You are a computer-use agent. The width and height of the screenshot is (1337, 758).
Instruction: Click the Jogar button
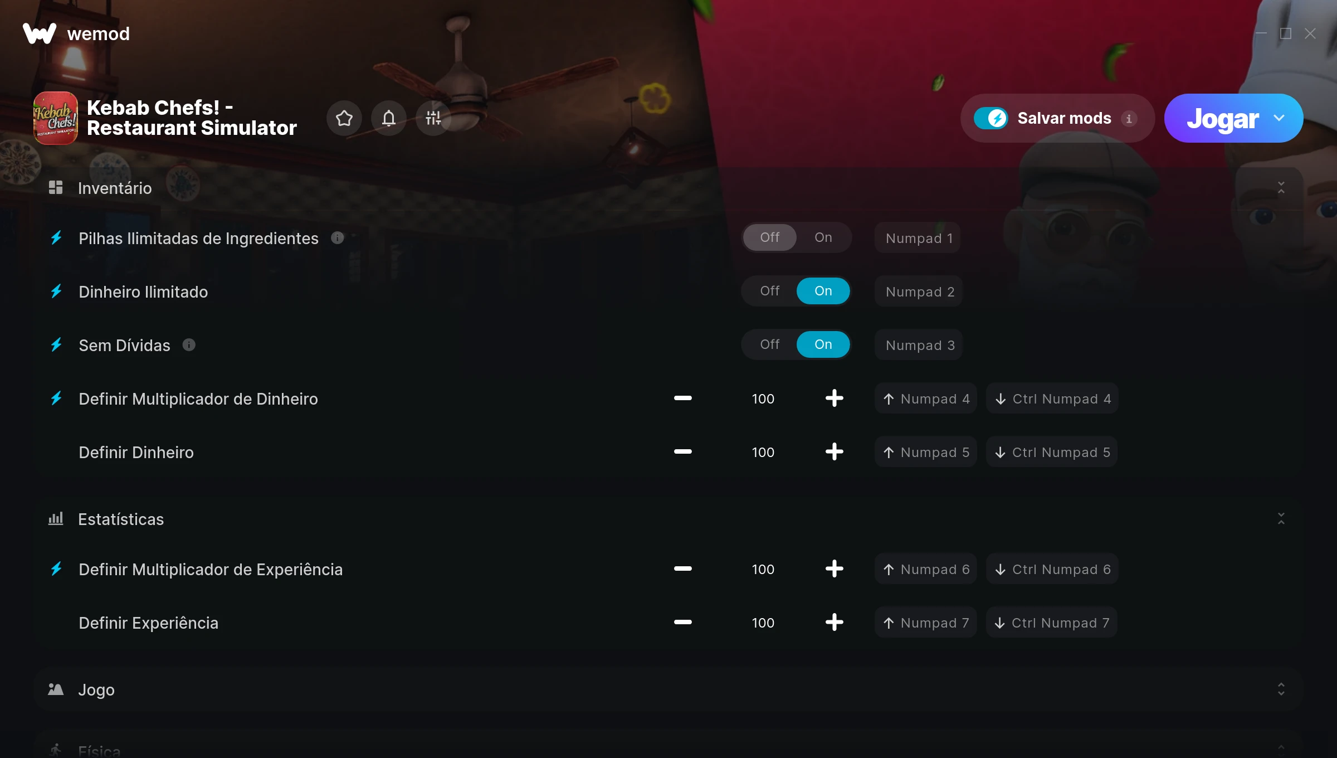pos(1222,118)
